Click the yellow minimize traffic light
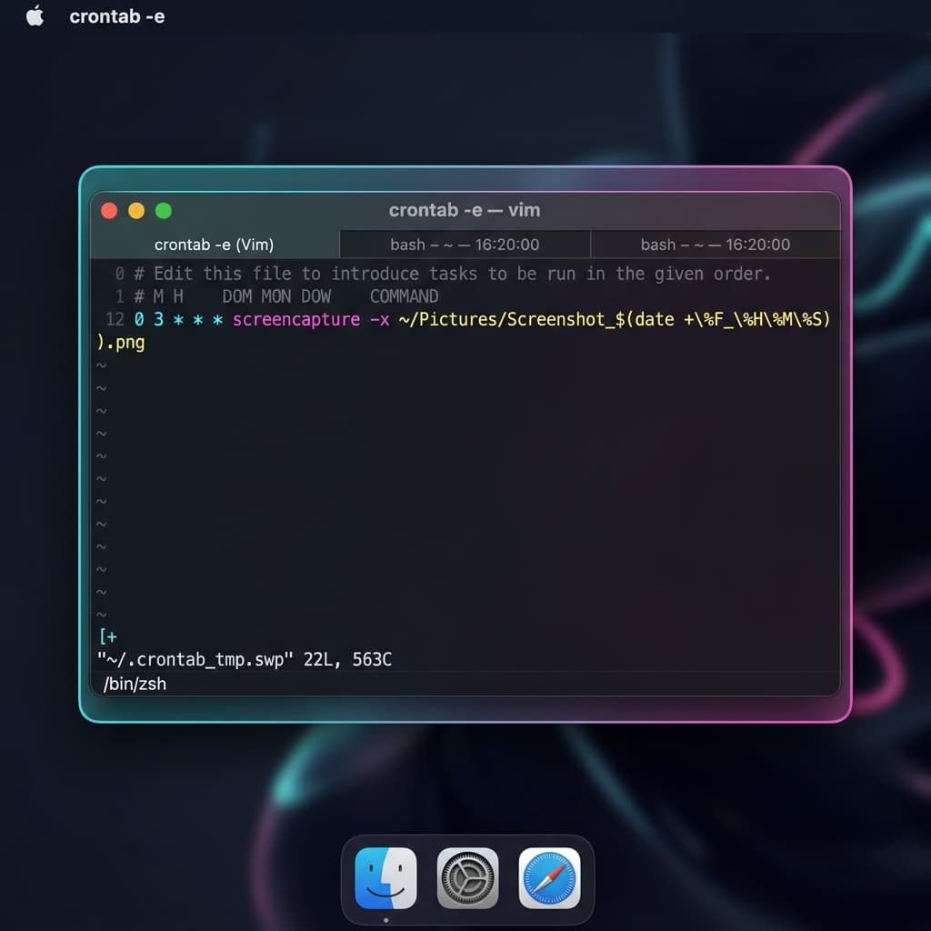Image resolution: width=931 pixels, height=931 pixels. (x=135, y=210)
